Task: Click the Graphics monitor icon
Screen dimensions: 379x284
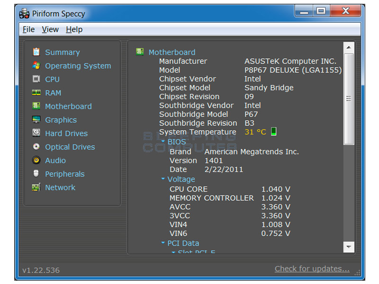Action: coord(36,120)
